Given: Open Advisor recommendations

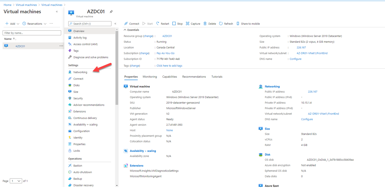Looking at the screenshot, I should [89, 105].
